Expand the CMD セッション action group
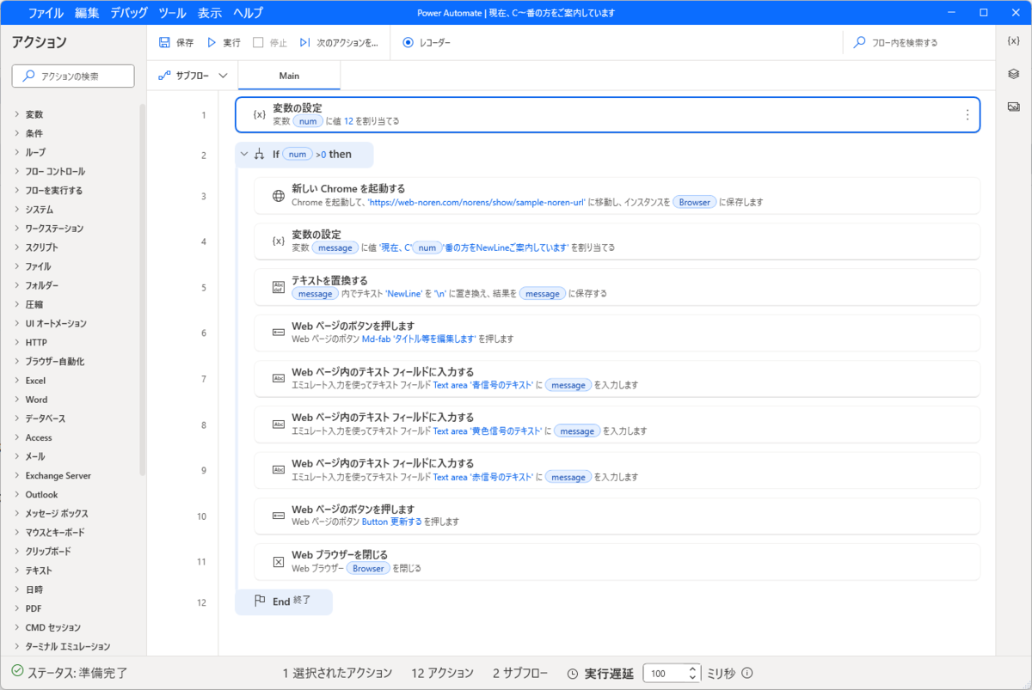1032x690 pixels. pyautogui.click(x=17, y=627)
